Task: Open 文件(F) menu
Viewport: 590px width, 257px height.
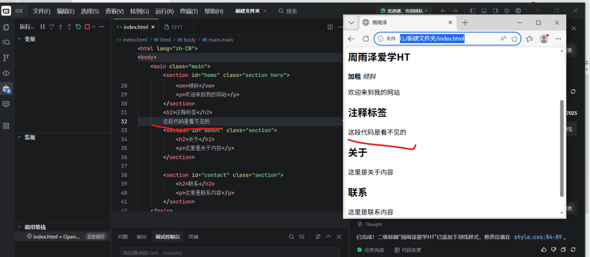Action: click(41, 11)
